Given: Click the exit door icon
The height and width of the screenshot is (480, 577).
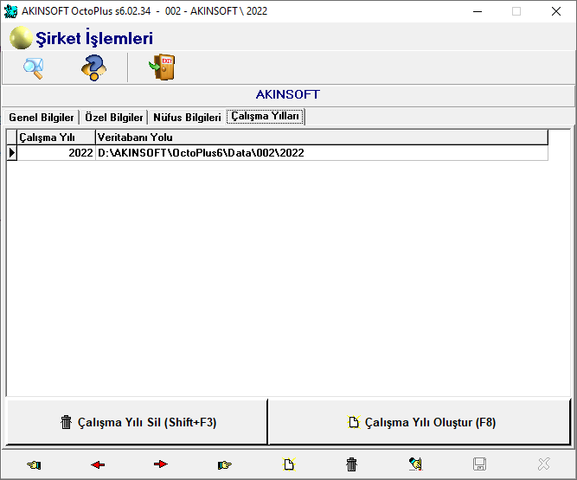Looking at the screenshot, I should pyautogui.click(x=163, y=67).
